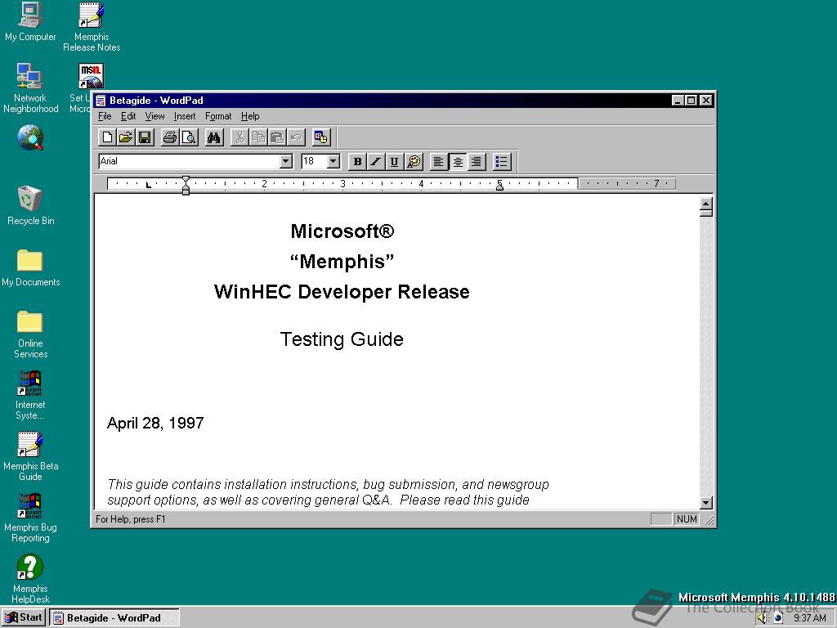Click the right indent marker on ruler
Image resolution: width=837 pixels, height=628 pixels.
coord(499,187)
